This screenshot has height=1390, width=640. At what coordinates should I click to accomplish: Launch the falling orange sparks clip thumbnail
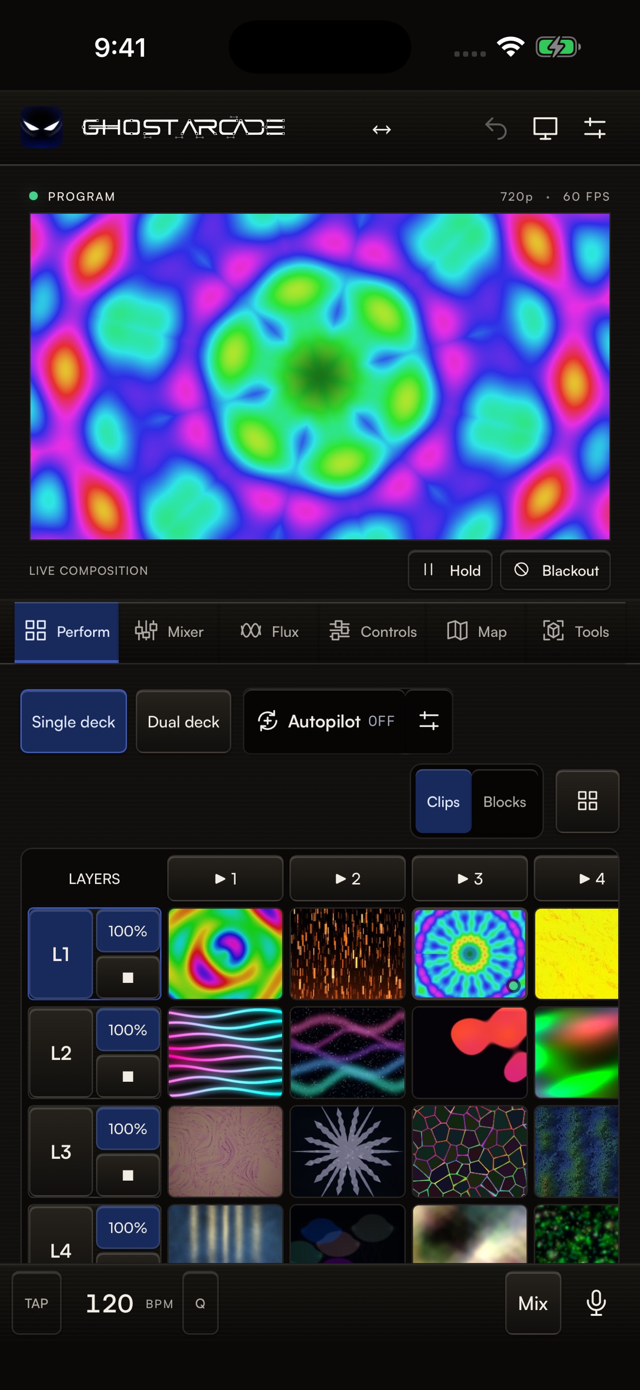point(348,954)
